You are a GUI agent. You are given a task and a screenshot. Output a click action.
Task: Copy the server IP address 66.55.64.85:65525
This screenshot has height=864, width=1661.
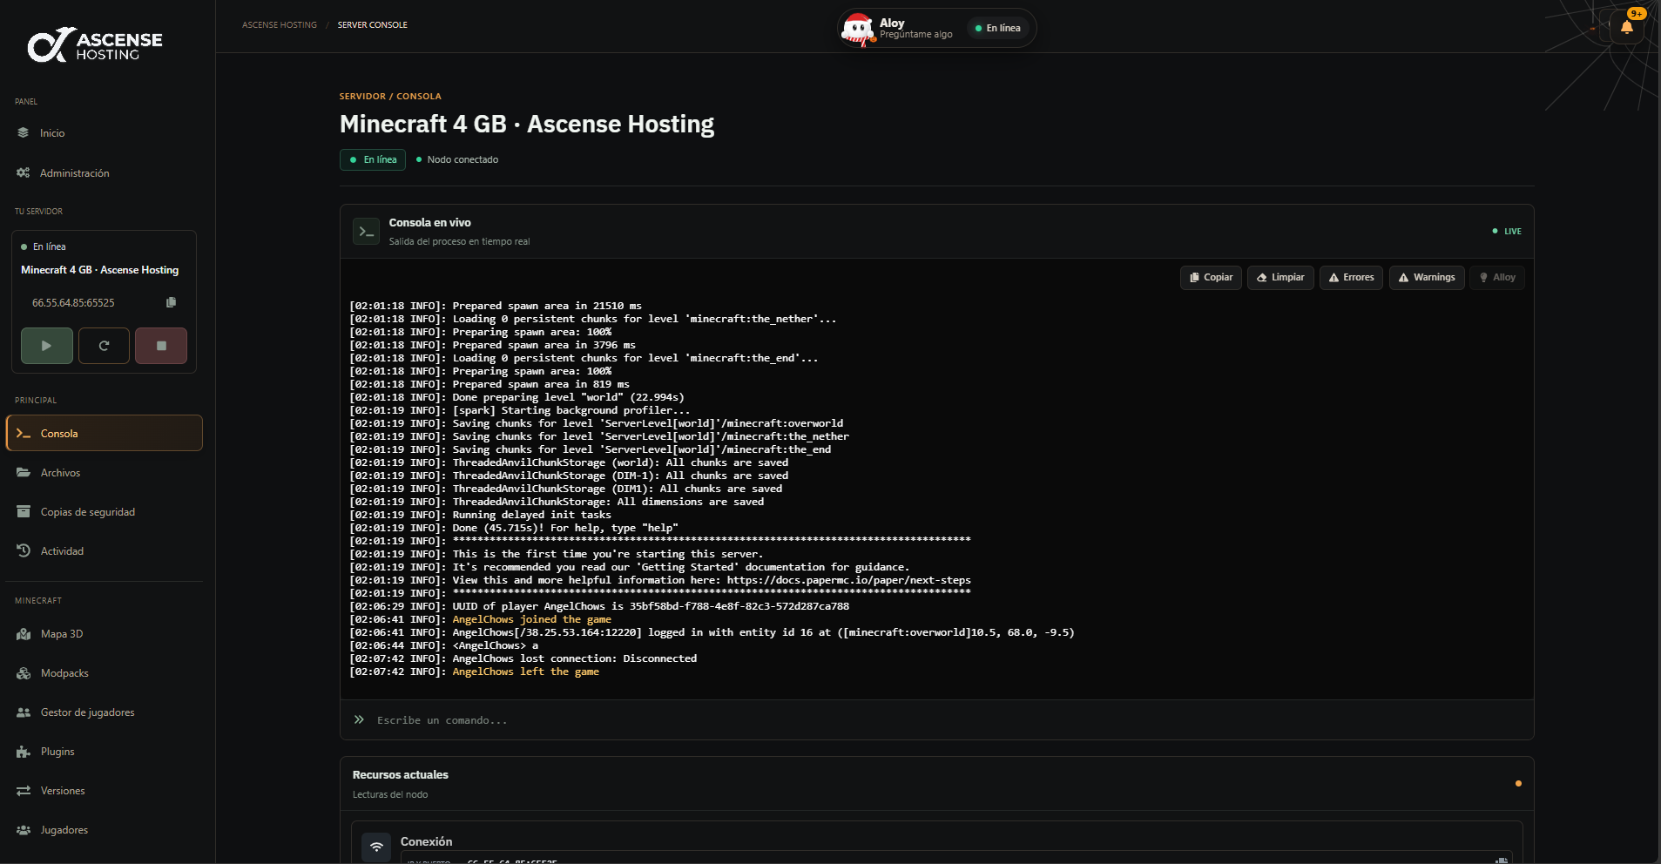171,302
